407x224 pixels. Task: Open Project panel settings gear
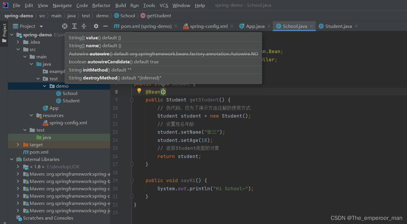click(x=96, y=26)
